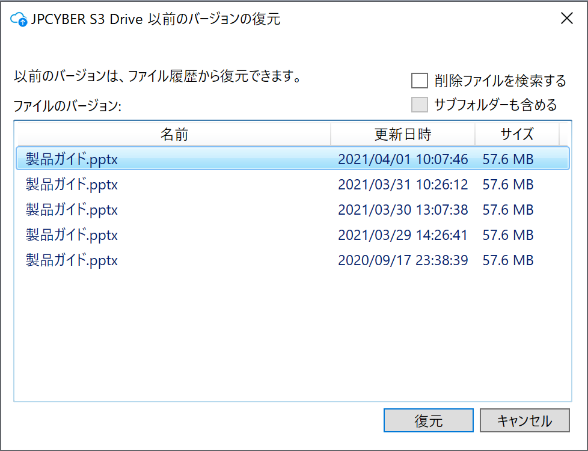Close the restore dialog with X
The height and width of the screenshot is (451, 588).
pyautogui.click(x=566, y=18)
